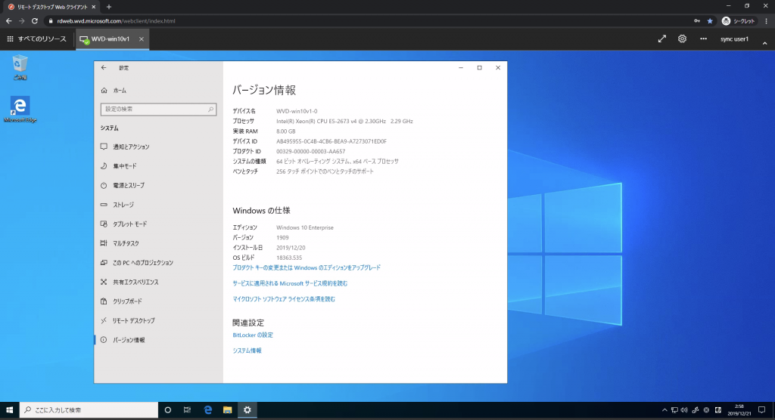Open the Recycle Bin desktop icon
The image size is (775, 420).
click(20, 66)
